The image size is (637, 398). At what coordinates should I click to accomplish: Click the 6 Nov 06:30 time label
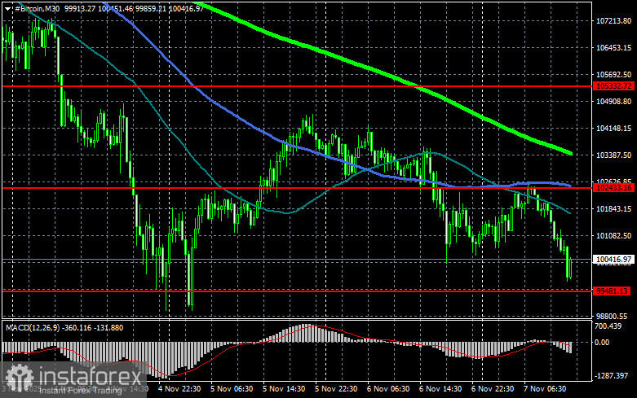coord(388,389)
